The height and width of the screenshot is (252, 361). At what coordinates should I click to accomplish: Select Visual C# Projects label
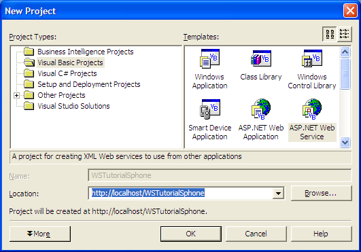(x=67, y=73)
